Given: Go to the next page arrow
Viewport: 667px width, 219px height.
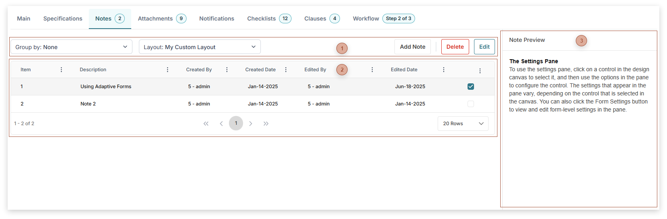Looking at the screenshot, I should point(251,124).
